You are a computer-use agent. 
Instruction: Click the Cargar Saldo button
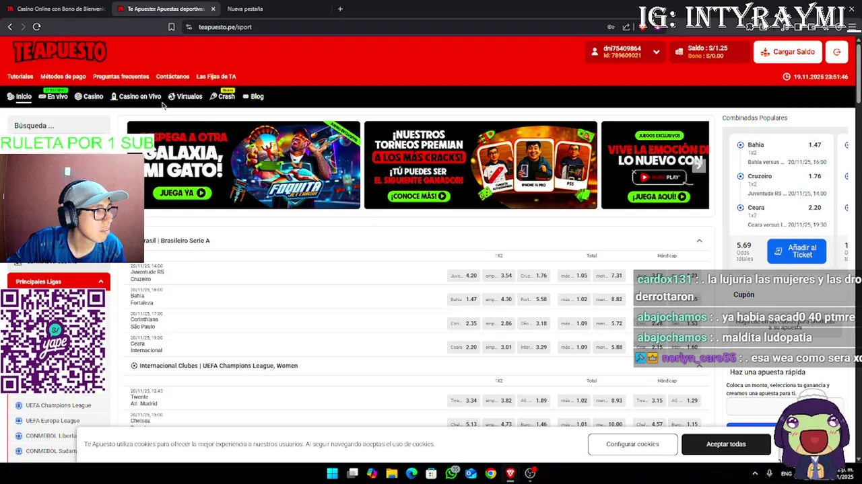[x=788, y=52]
